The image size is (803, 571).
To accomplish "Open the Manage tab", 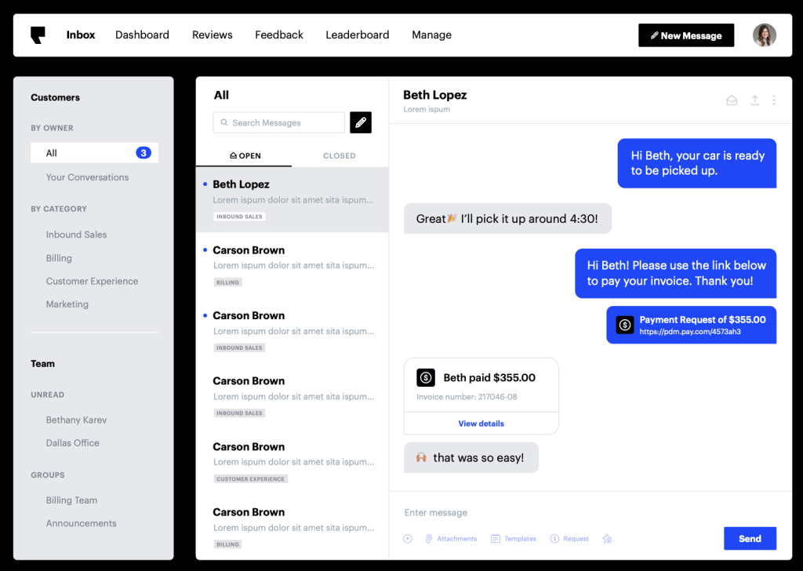I will pos(432,35).
